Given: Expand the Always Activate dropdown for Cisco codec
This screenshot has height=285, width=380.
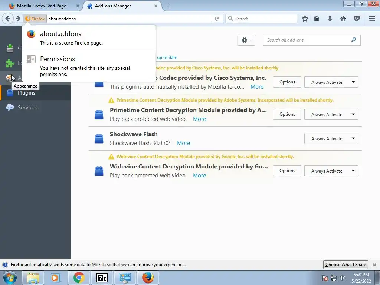Looking at the screenshot, I should click(331, 82).
